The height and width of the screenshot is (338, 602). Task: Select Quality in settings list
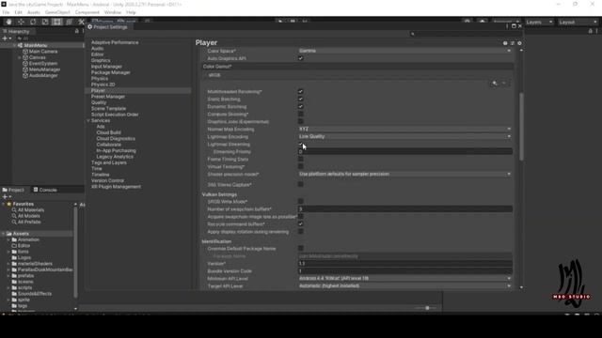click(x=99, y=102)
